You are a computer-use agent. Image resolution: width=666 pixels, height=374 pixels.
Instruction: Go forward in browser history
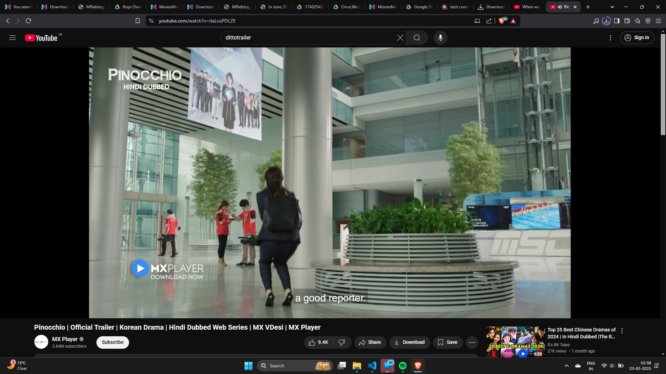pos(18,21)
